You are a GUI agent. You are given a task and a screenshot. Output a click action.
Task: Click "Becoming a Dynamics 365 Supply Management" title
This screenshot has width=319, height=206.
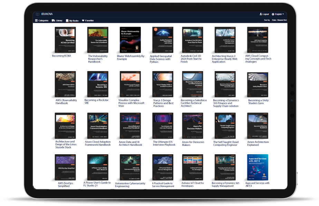point(225,185)
